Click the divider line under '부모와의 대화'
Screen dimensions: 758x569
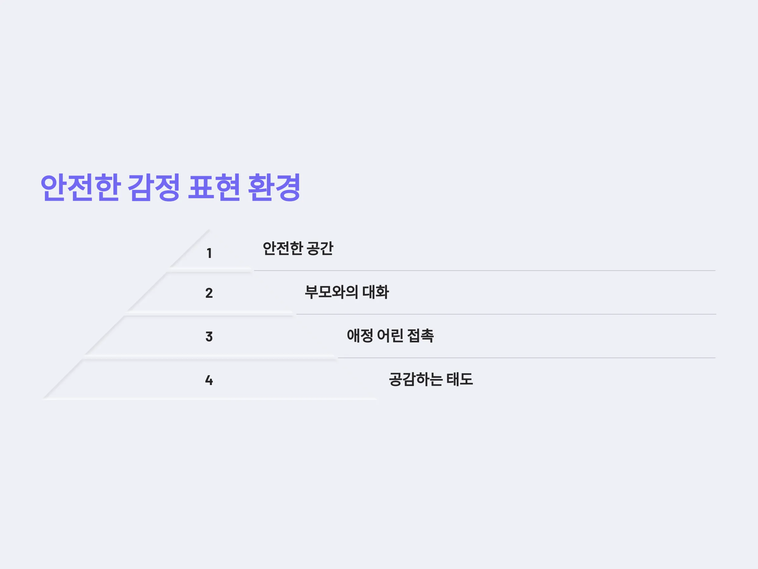click(506, 314)
